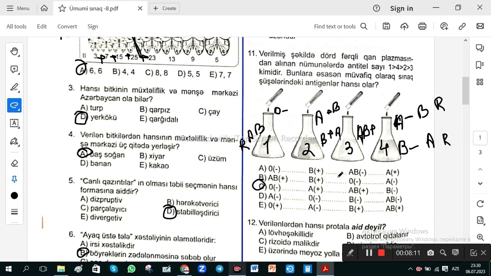This screenshot has width=491, height=276.
Task: Go to the Home view icon
Action: 44,8
